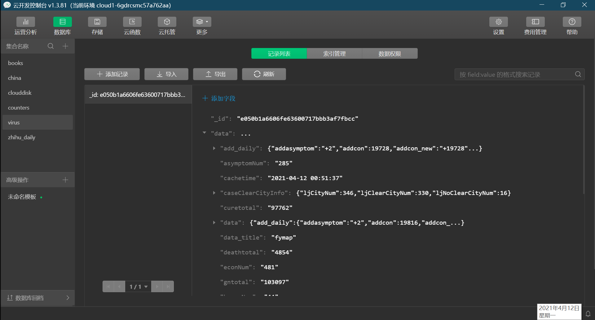Click the 添加记录 button
The height and width of the screenshot is (320, 595).
click(112, 74)
